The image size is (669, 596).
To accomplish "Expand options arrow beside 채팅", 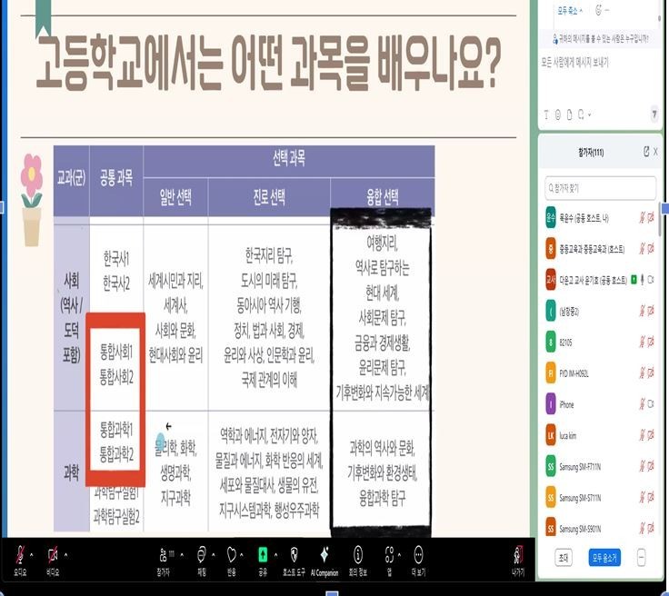I will [214, 555].
